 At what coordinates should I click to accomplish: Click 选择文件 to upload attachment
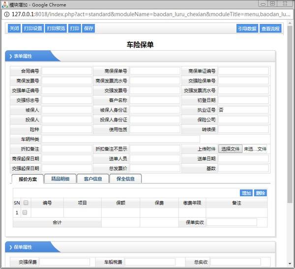(x=230, y=149)
